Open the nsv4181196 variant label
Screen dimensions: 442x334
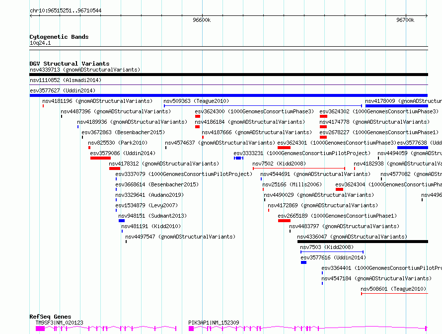[x=97, y=101]
